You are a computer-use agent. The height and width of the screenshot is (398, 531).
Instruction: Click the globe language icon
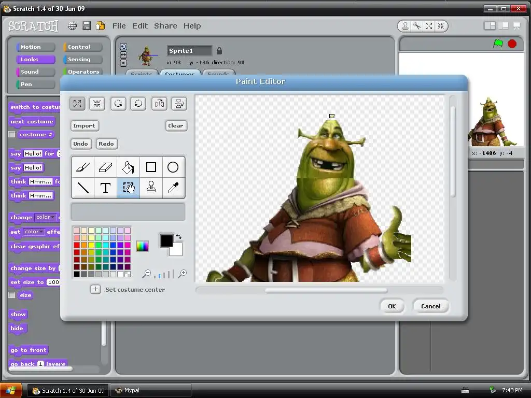pos(72,26)
